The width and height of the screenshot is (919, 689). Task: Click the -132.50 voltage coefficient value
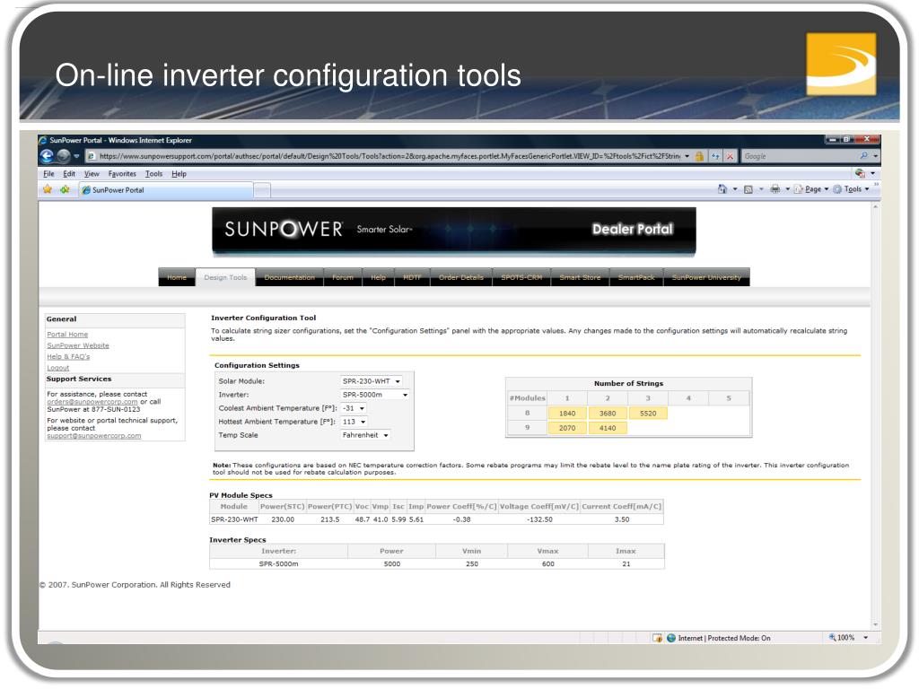[x=539, y=519]
